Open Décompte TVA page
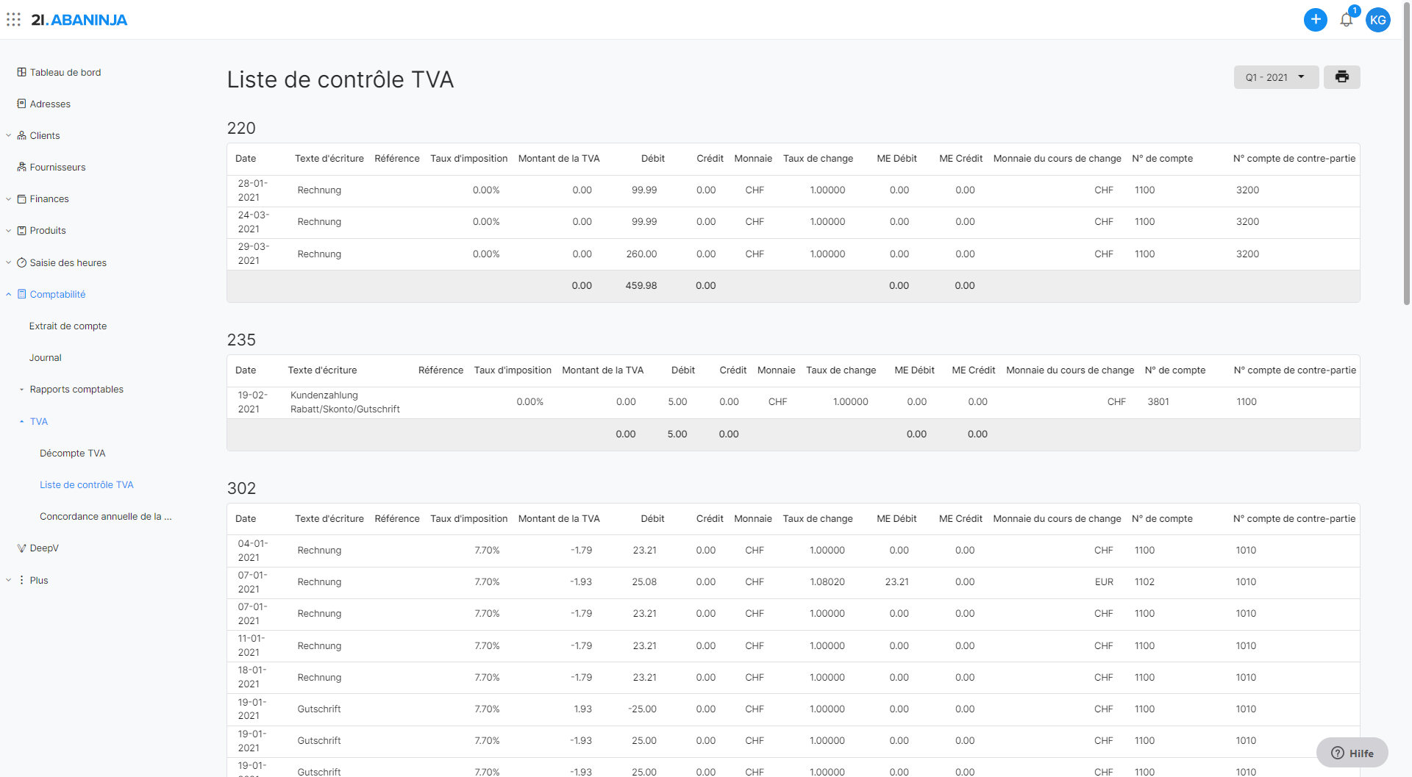 pos(72,454)
